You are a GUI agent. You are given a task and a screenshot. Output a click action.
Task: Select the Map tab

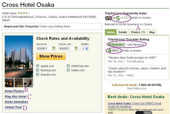(x=152, y=32)
